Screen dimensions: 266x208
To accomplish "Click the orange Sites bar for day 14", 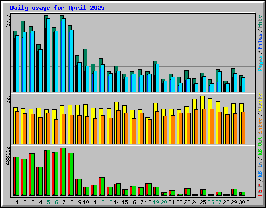I will [x=118, y=127].
